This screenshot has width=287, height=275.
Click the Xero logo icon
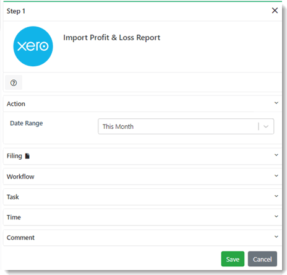pos(33,46)
